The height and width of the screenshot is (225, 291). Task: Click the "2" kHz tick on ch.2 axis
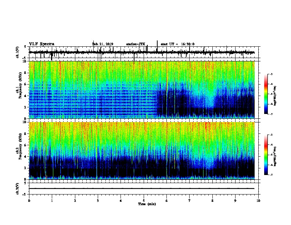(26, 168)
